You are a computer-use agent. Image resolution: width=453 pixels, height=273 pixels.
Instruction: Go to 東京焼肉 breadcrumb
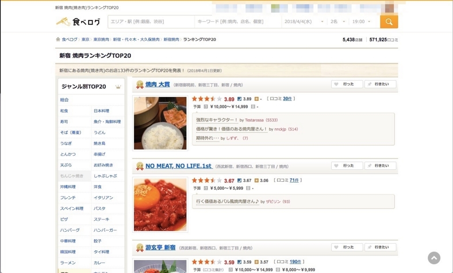(x=101, y=39)
